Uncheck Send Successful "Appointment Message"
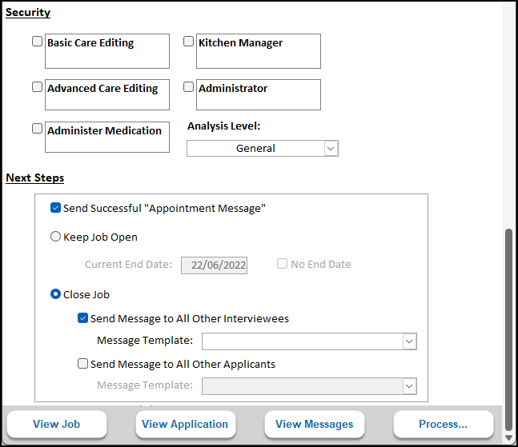518x447 pixels. point(55,208)
